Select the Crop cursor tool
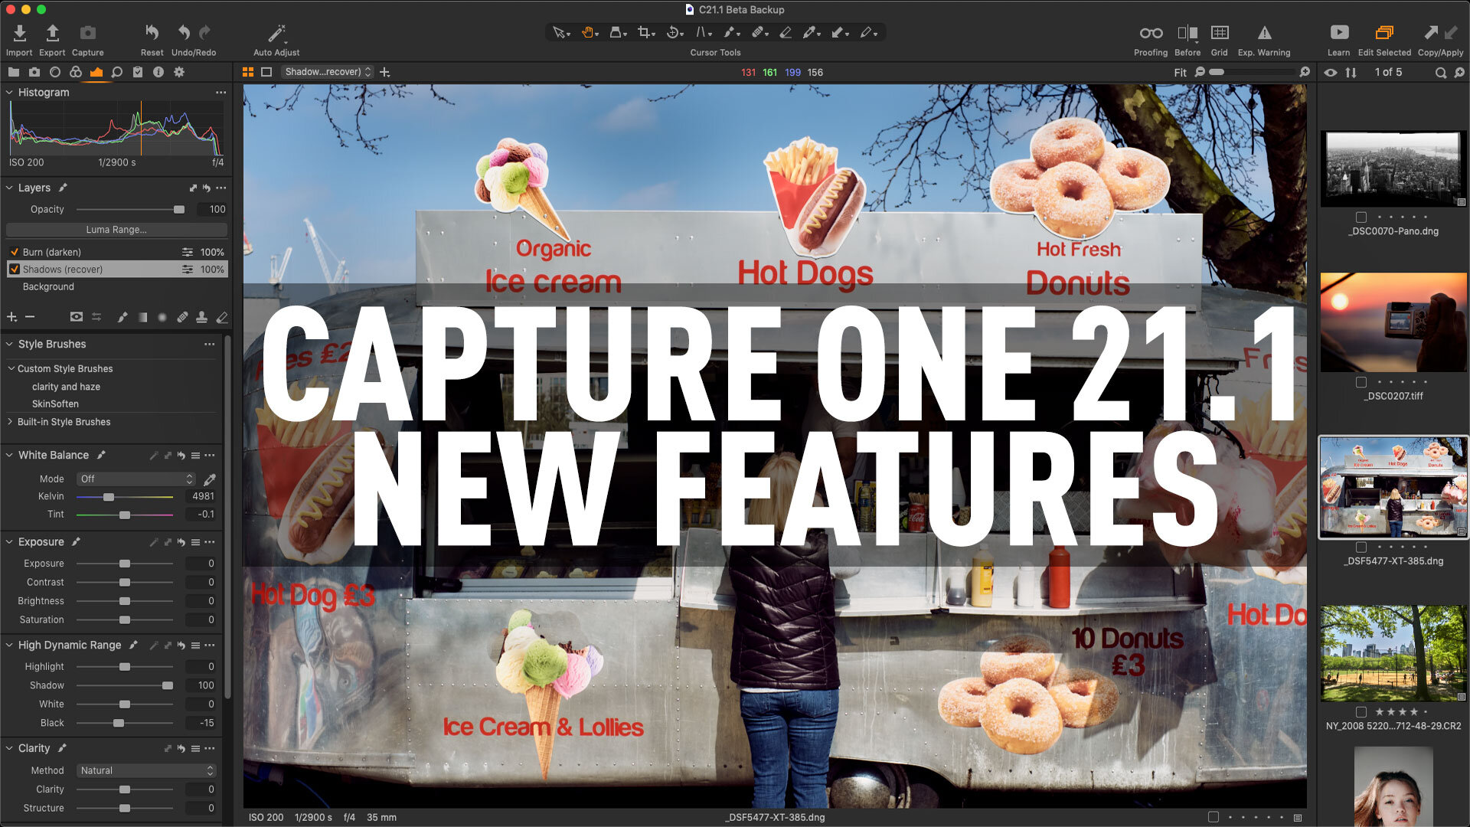Image resolution: width=1470 pixels, height=827 pixels. point(645,33)
